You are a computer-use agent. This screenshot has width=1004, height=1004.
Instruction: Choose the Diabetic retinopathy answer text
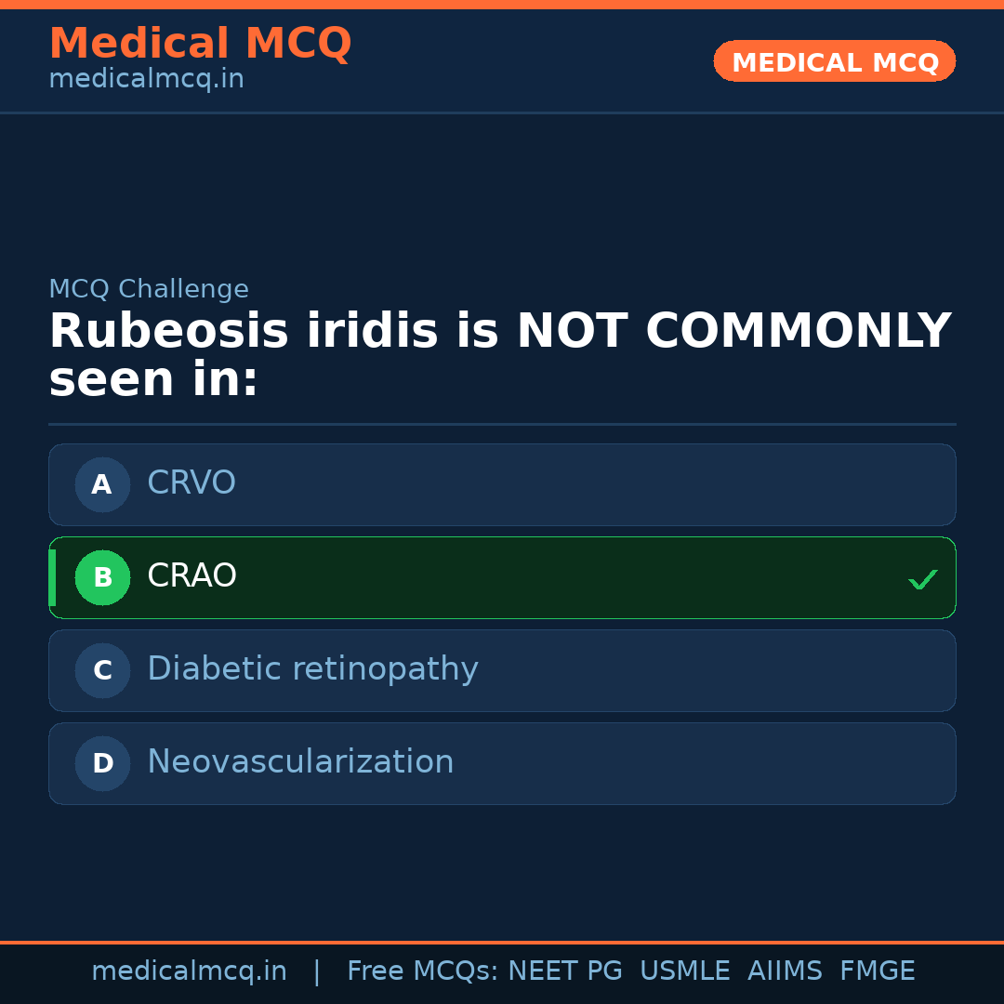point(312,669)
